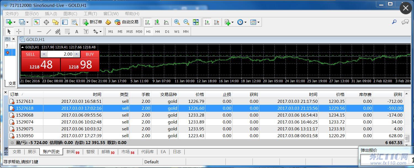Close the Market Watch panel
Image resolution: width=414 pixels, height=168 pixels.
coord(14,39)
